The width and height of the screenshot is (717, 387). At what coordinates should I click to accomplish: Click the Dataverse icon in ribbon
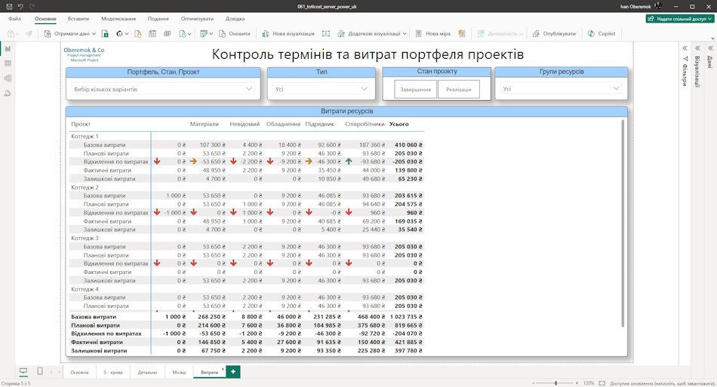[168, 34]
